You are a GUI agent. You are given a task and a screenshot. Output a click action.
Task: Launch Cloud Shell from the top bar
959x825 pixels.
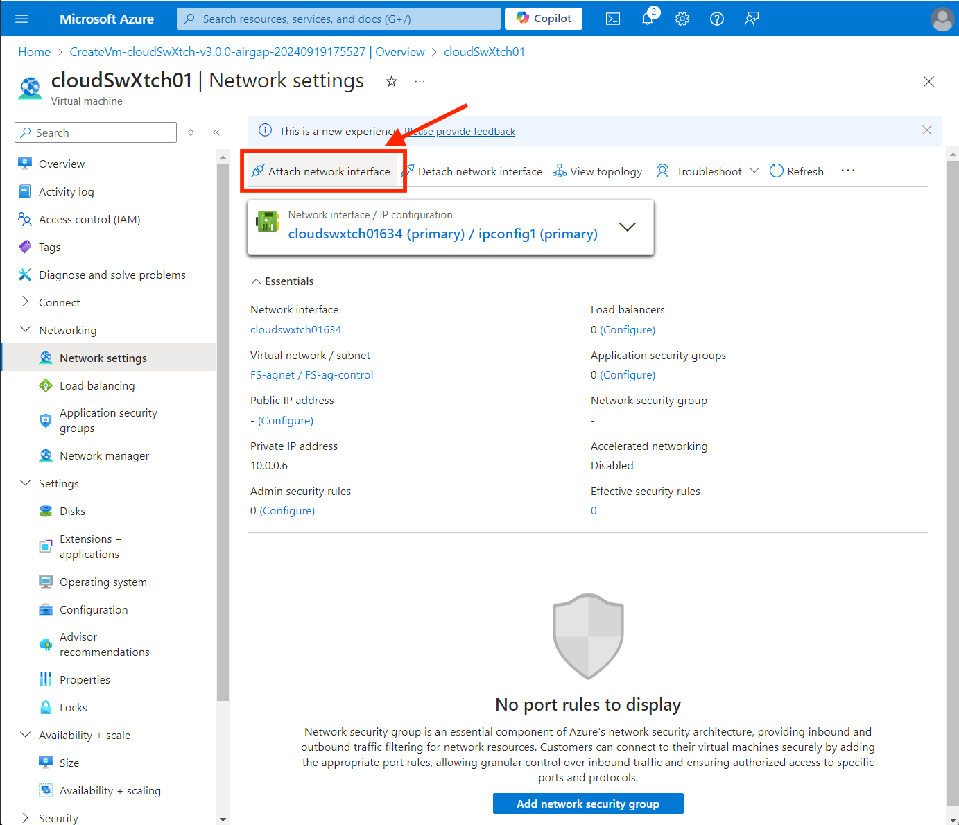coord(612,19)
